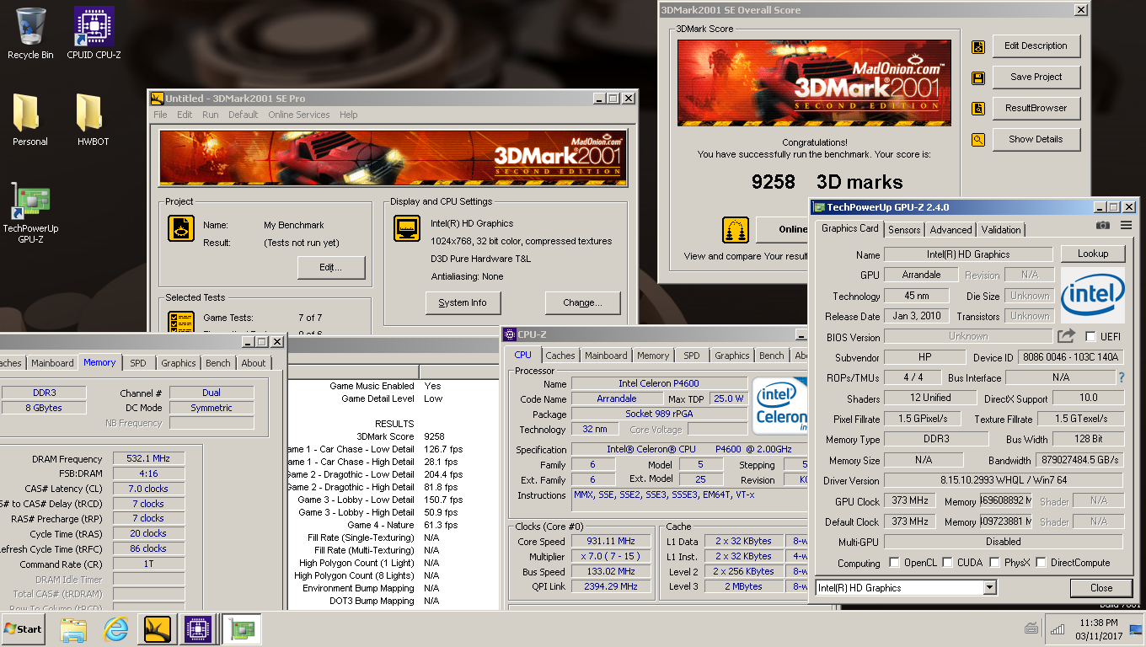The height and width of the screenshot is (647, 1146).
Task: Open the Default menu in 3DMark2001
Action: pos(244,115)
